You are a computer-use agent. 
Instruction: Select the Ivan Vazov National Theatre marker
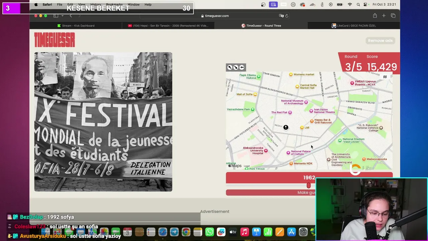[311, 111]
